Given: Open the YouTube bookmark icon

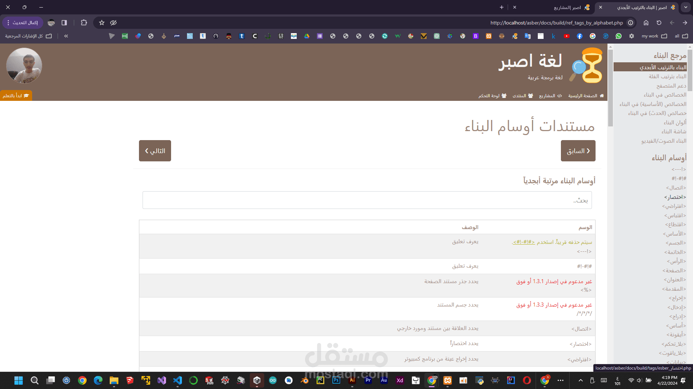Looking at the screenshot, I should [567, 36].
